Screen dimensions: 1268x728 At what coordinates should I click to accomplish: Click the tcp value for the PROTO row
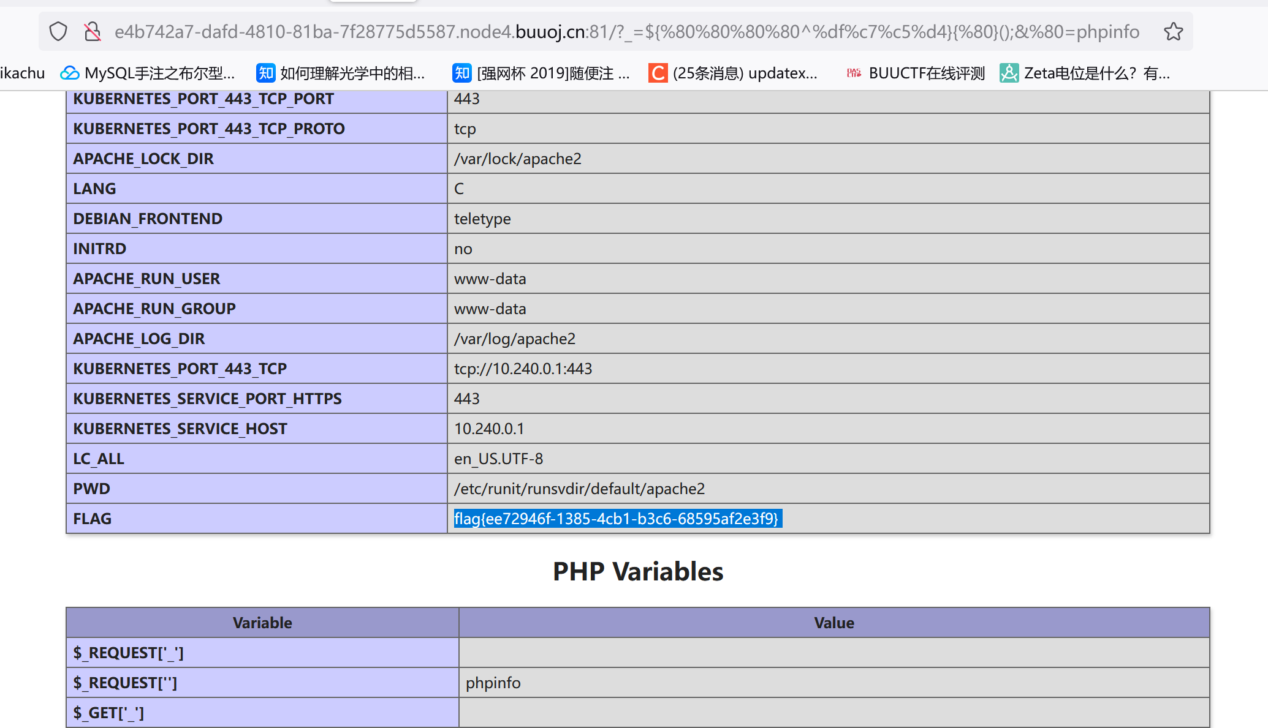465,129
